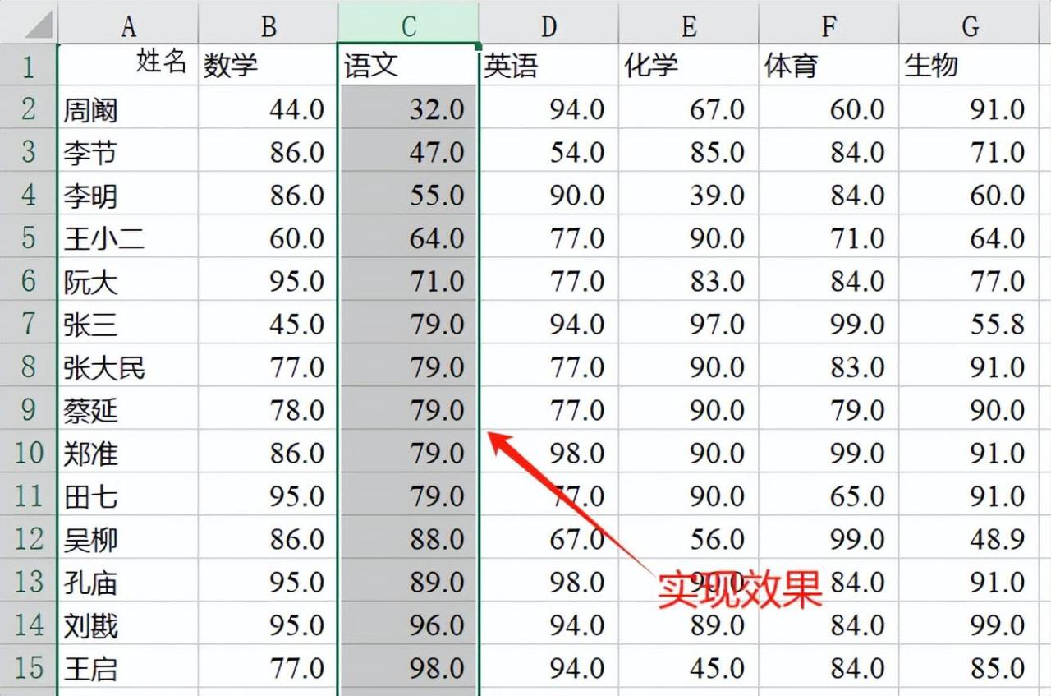This screenshot has width=1051, height=696.
Task: Click 王小二's 体育 score 71.0
Action: click(829, 237)
